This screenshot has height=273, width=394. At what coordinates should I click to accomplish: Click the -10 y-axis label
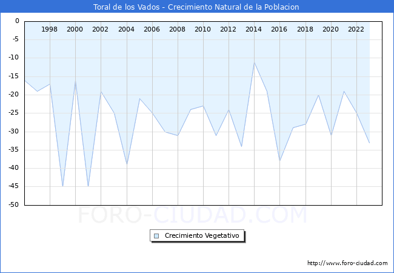[x=13, y=58]
